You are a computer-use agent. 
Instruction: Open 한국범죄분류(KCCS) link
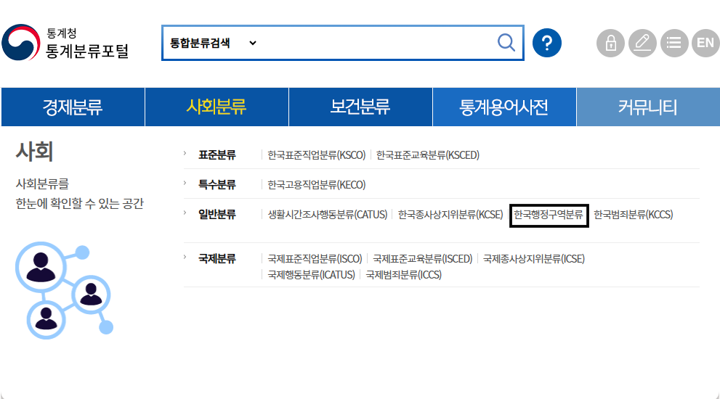[633, 215]
